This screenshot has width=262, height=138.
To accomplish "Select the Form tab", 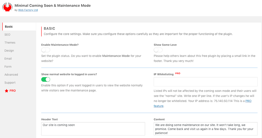I will point(8,67).
